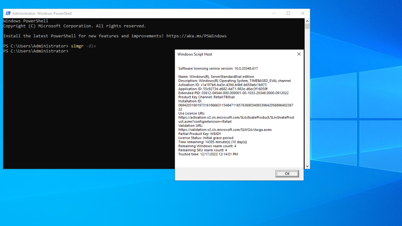Close the Administrator PowerShell window
This screenshot has height=226, width=402.
point(303,13)
